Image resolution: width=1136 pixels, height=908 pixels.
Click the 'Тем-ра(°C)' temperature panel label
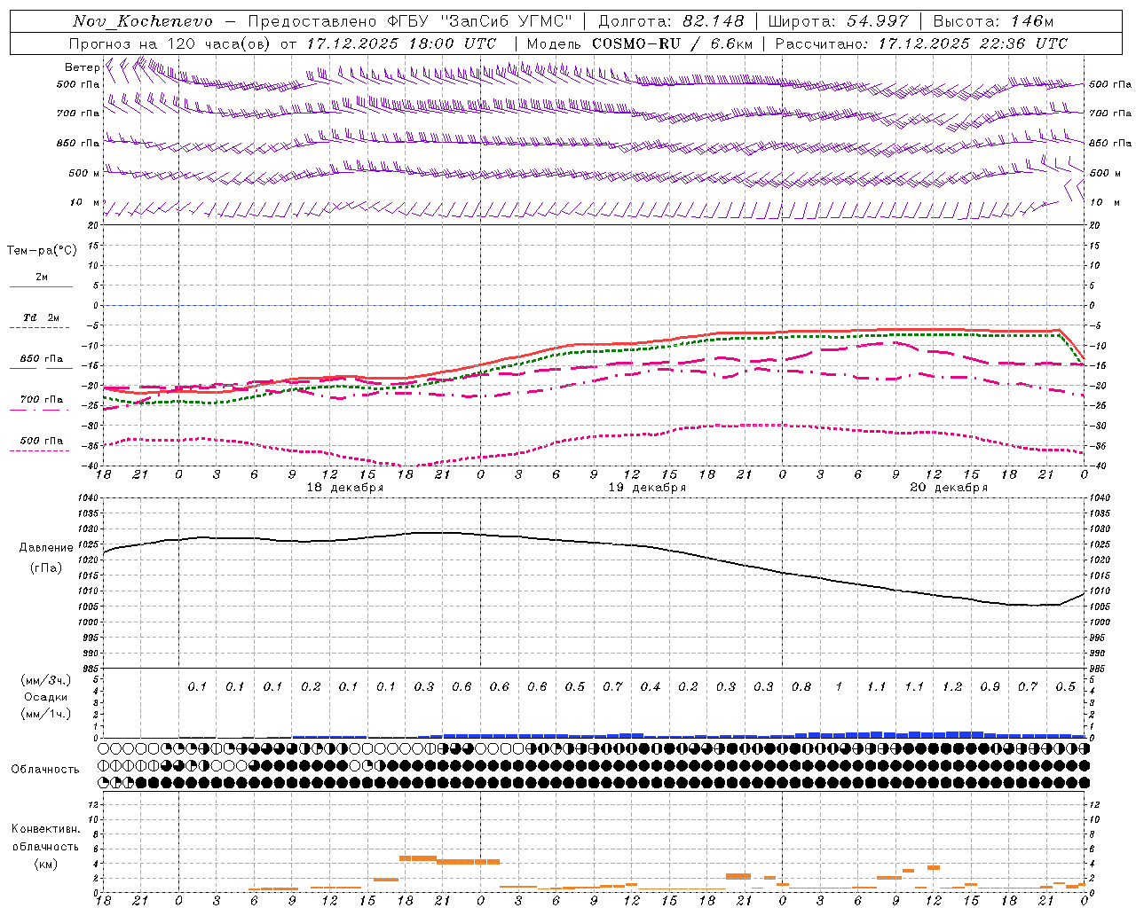[42, 251]
